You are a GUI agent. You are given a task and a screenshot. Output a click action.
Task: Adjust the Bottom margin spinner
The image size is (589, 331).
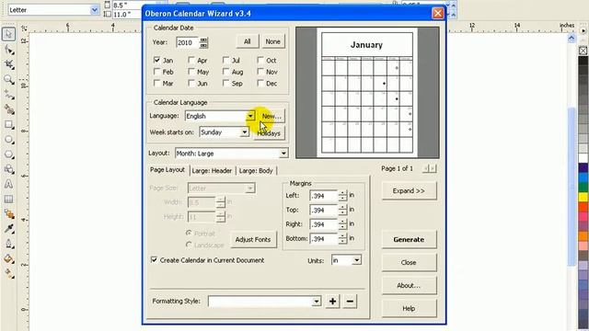(x=342, y=239)
